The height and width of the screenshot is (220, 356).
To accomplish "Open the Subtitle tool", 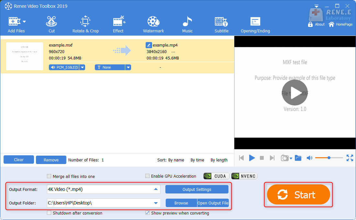I will coord(221,25).
